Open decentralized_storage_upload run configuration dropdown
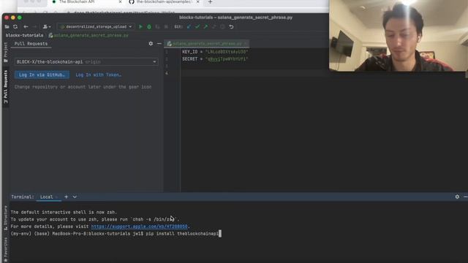 [x=96, y=26]
